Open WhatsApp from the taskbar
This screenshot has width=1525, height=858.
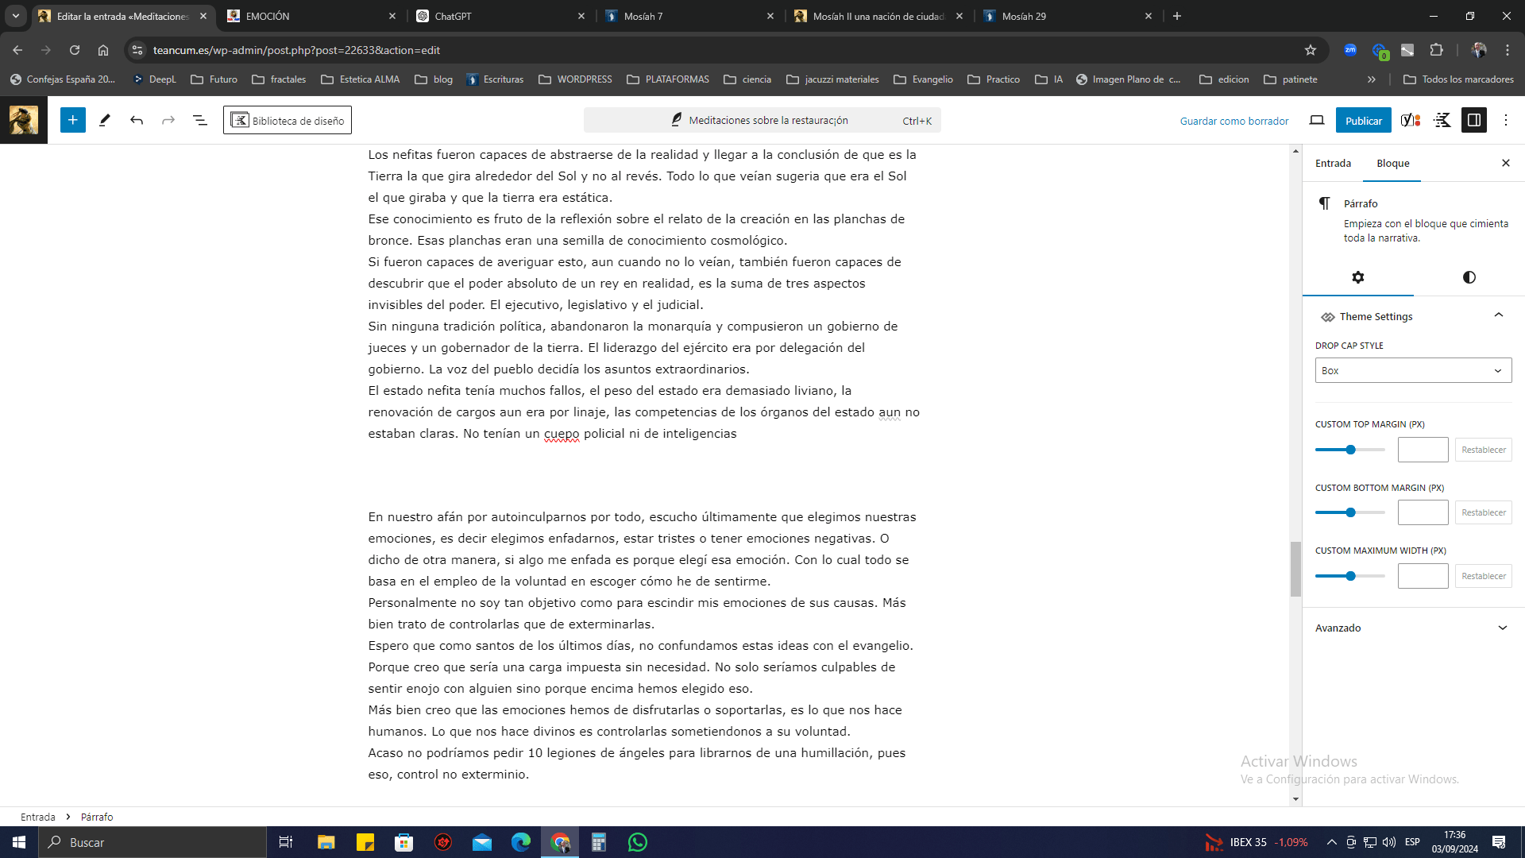637,842
